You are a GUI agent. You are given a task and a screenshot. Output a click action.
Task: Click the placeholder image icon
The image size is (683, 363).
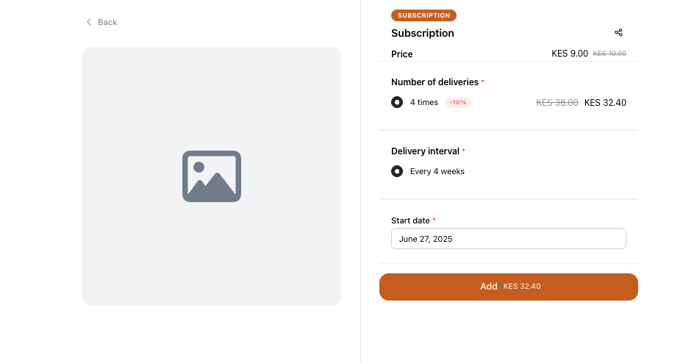(212, 176)
